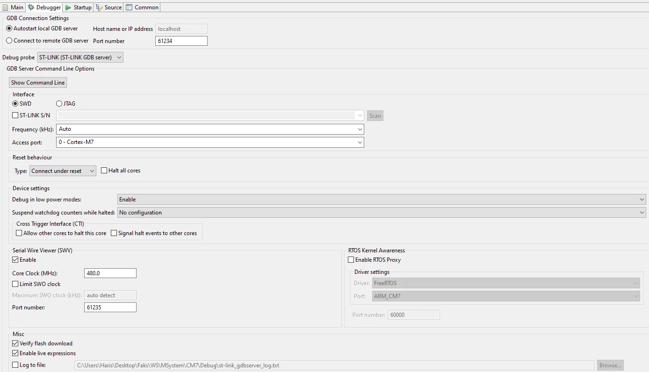Open the Access port combo box
This screenshot has width=649, height=372.
[210, 142]
